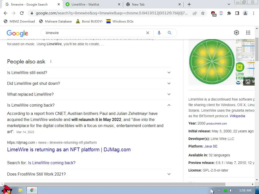259x194 pixels.
Task: Open the Chrome three-dot menu
Action: tap(253, 13)
